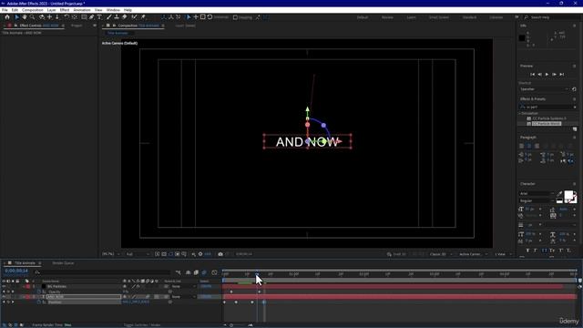Toggle the Snapping checkbox in toolbar
The width and height of the screenshot is (583, 328).
point(235,17)
